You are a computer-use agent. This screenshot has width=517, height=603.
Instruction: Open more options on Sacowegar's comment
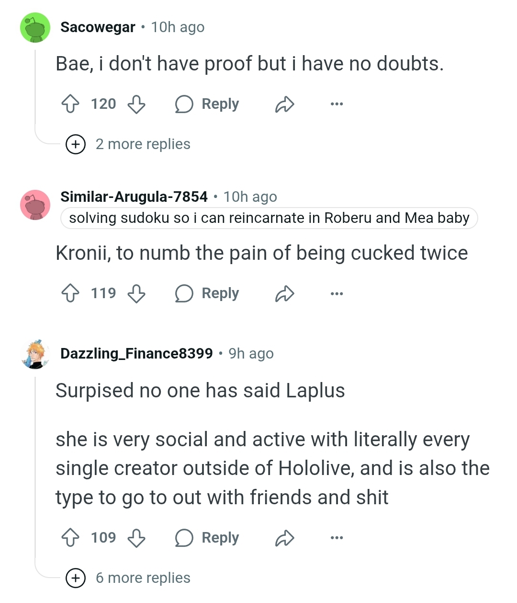[337, 104]
